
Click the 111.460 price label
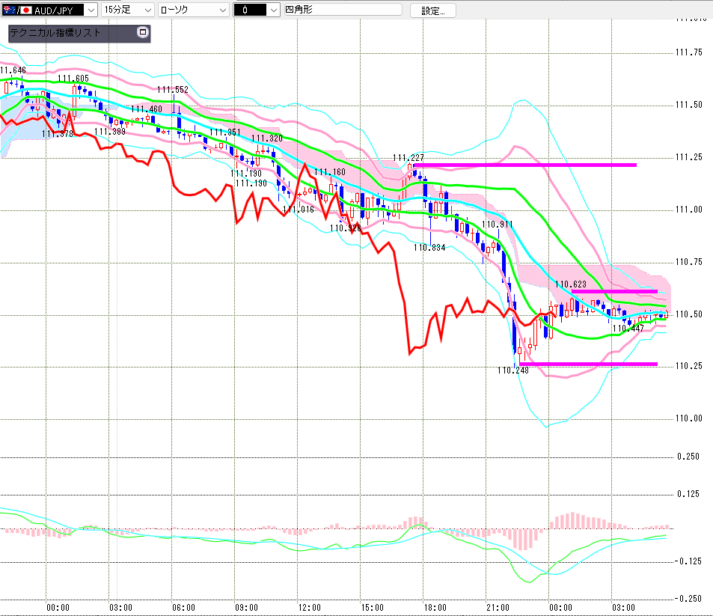pyautogui.click(x=147, y=109)
